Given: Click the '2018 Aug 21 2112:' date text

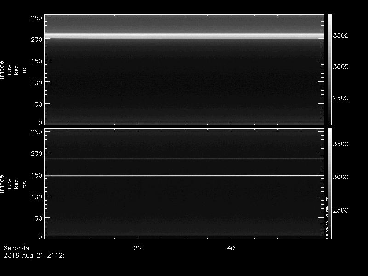Looking at the screenshot, I should click(34, 256).
